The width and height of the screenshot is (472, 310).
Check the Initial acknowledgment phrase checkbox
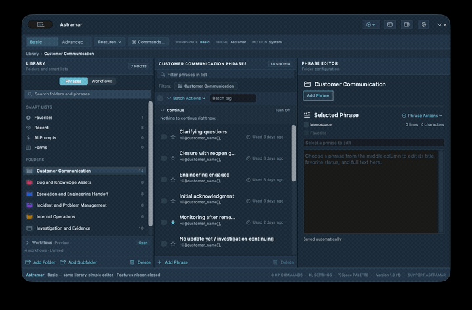point(164,201)
